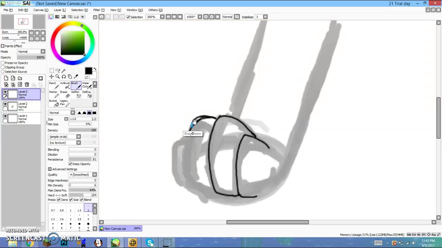The width and height of the screenshot is (442, 248).
Task: Open the simple circle brush shape dropdown
Action: point(78,136)
